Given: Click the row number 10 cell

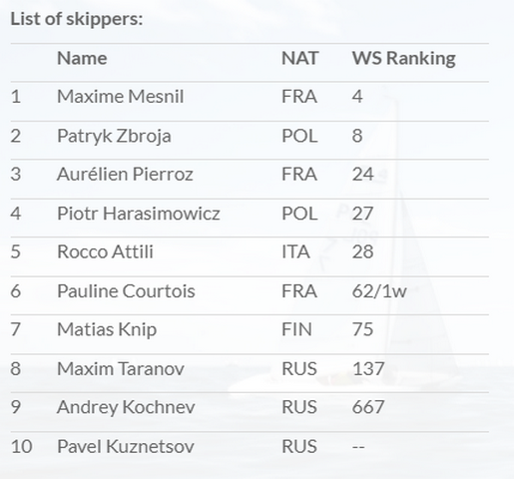Looking at the screenshot, I should (21, 446).
